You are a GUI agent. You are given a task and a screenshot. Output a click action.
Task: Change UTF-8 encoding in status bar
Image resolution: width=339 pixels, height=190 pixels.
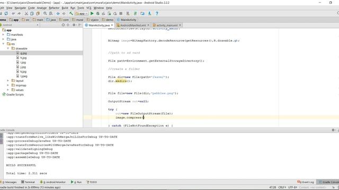[292, 187]
